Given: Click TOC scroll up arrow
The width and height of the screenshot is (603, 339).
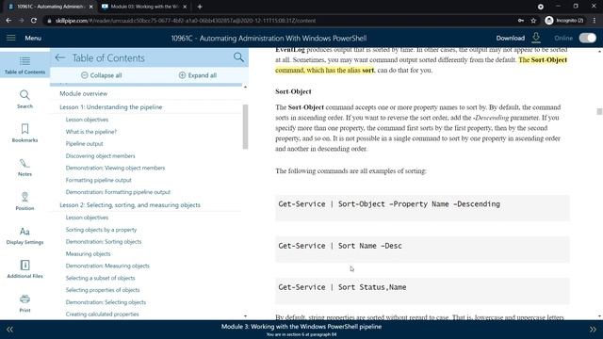Looking at the screenshot, I should point(245,88).
